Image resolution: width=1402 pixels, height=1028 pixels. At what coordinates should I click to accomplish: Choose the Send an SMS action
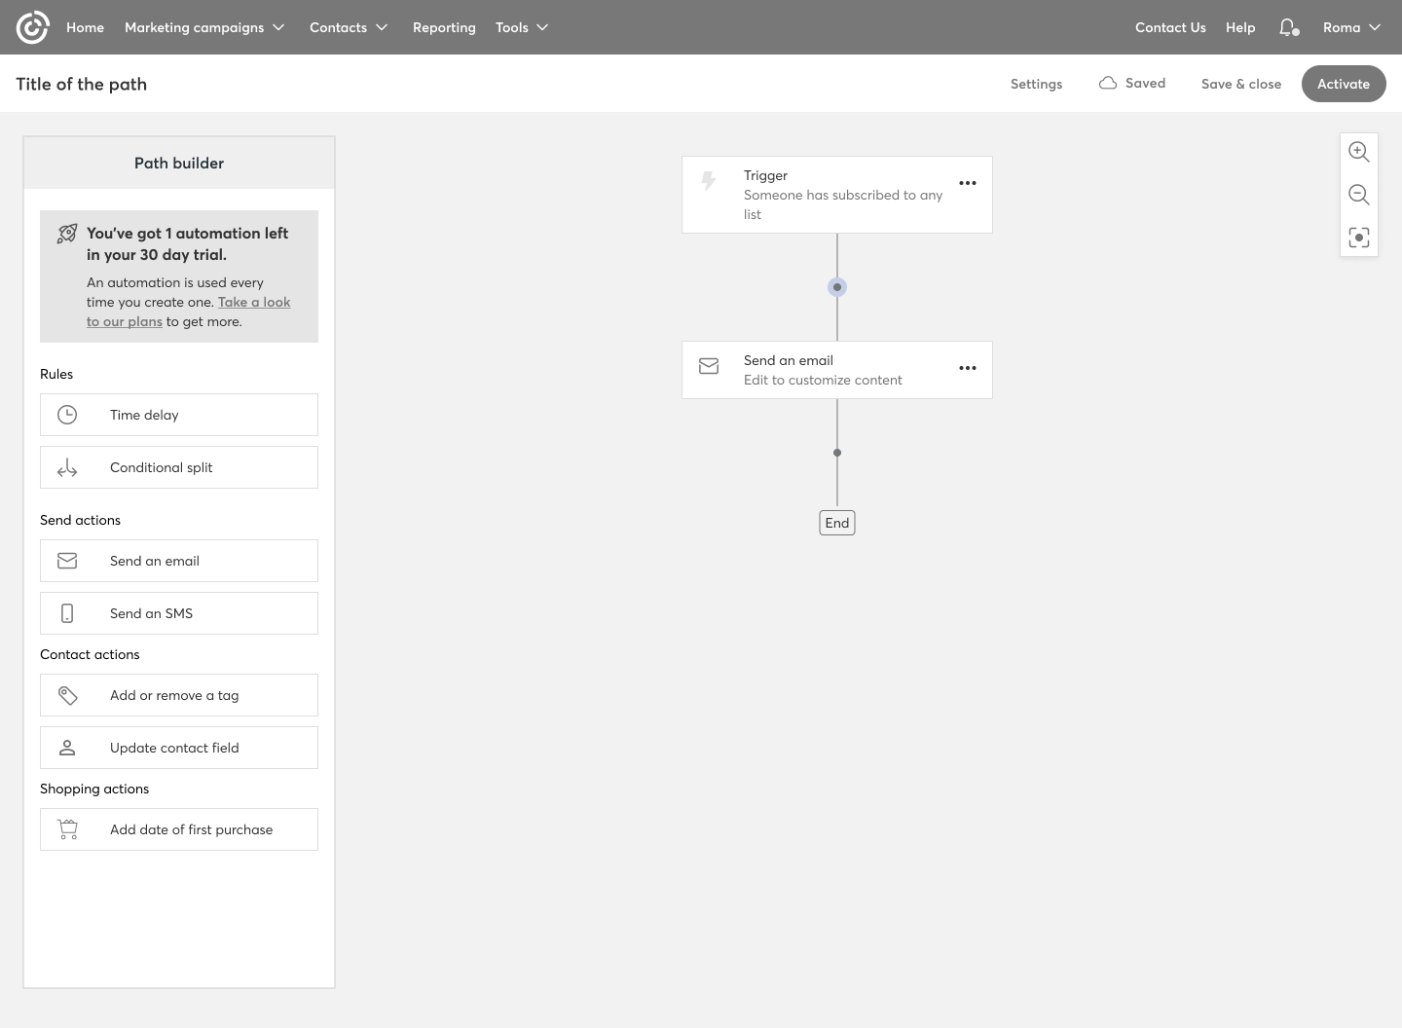click(179, 613)
